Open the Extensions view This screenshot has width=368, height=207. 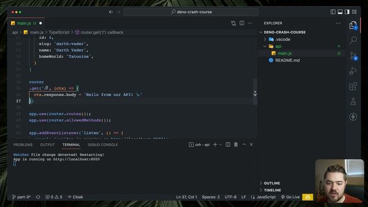tap(353, 86)
